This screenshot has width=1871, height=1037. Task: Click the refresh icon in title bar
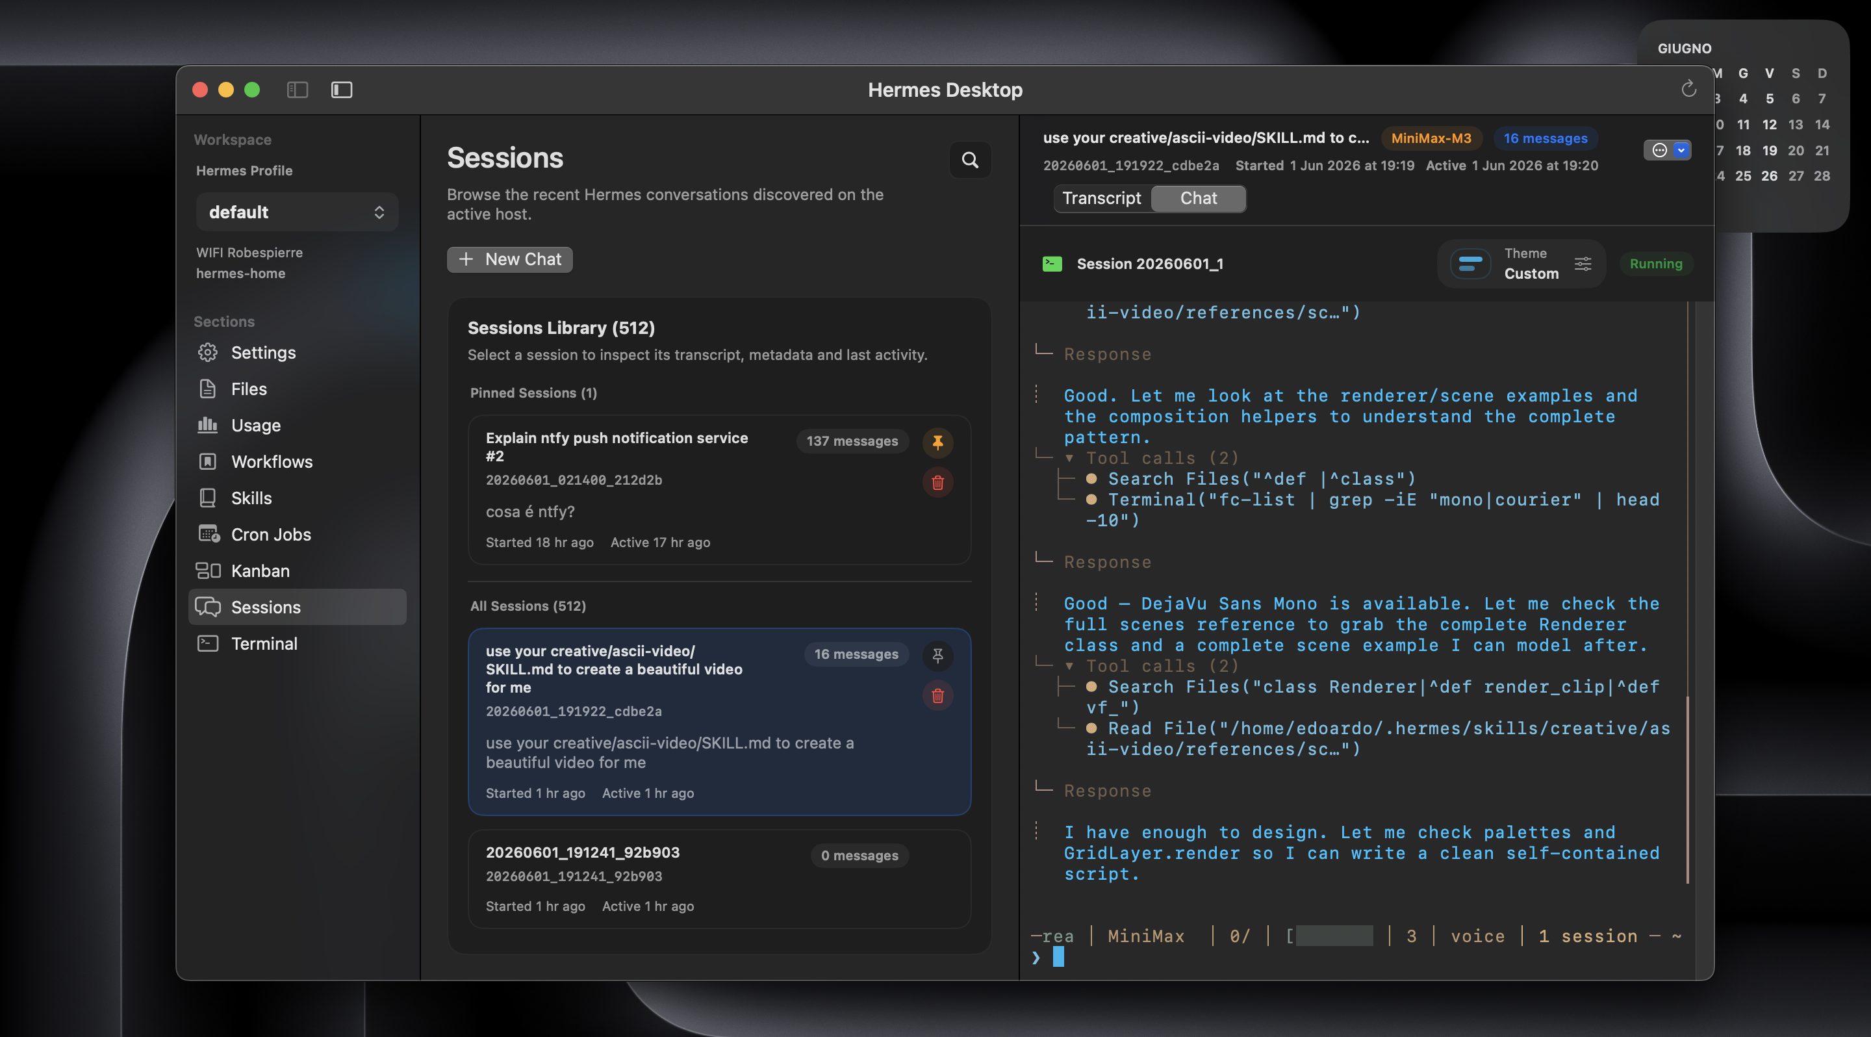tap(1688, 88)
